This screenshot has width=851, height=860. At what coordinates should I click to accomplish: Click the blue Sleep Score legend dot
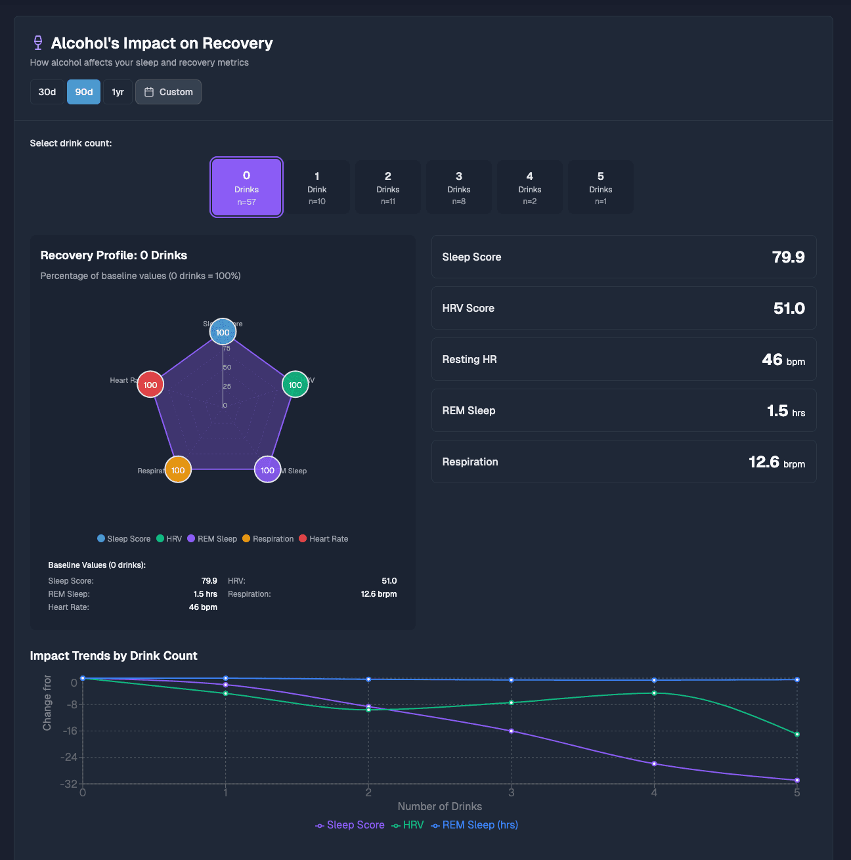click(100, 538)
